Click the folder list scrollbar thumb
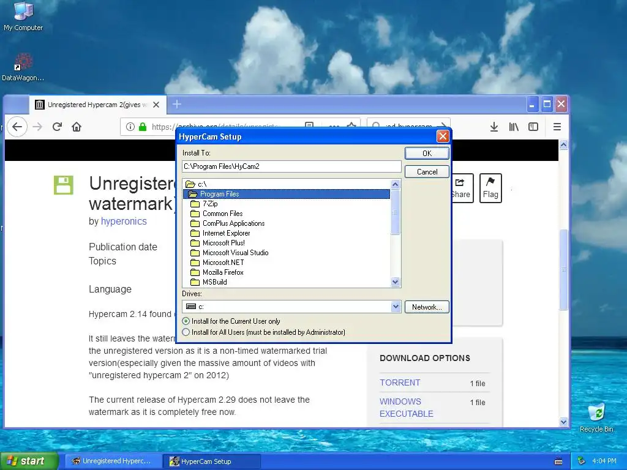This screenshot has height=470, width=627. (x=395, y=212)
